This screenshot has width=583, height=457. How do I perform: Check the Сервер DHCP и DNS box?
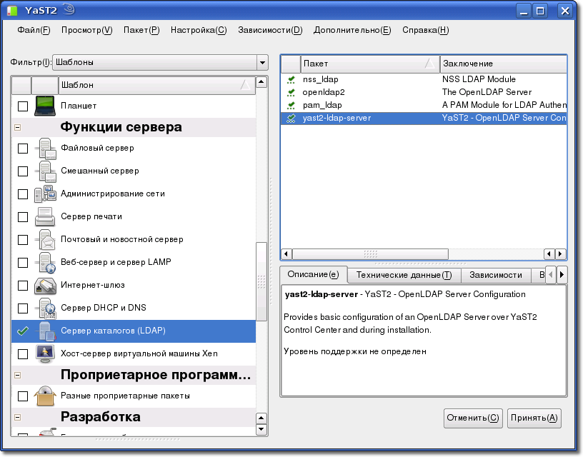tap(23, 308)
